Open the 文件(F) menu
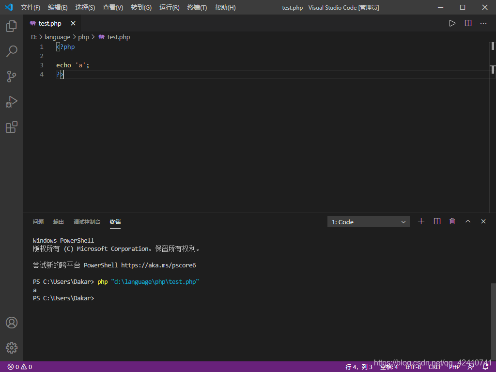Screen dimensions: 496x372 (x=31, y=7)
